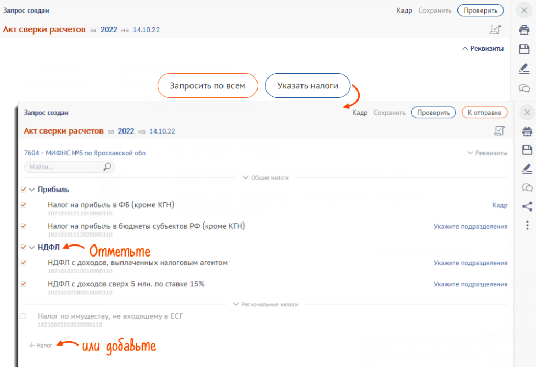
Task: Expand Реквизиты in the lower panel
Action: click(487, 153)
